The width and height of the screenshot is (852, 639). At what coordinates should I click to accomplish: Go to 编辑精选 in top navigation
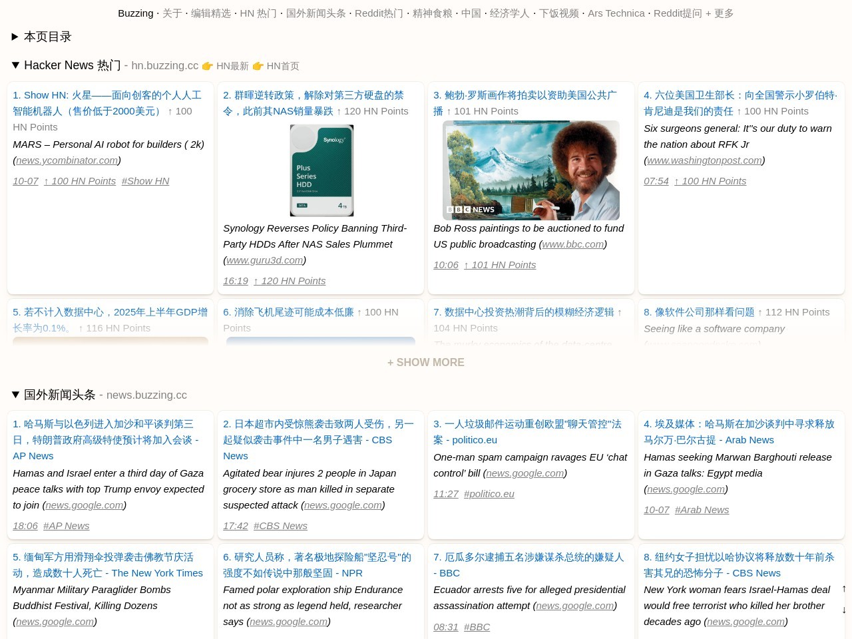tap(211, 13)
